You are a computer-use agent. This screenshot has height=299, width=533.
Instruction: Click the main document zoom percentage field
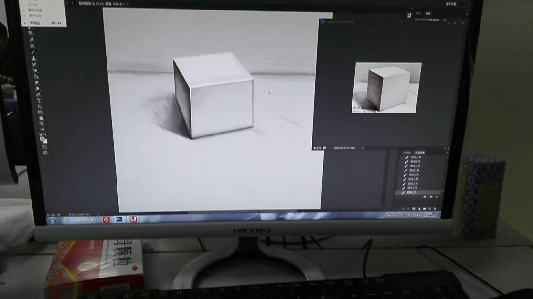point(51,215)
